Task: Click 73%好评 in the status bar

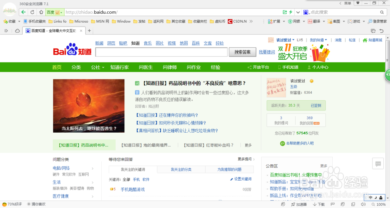Action: (12, 204)
